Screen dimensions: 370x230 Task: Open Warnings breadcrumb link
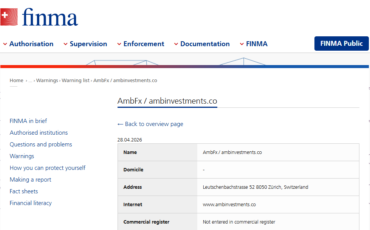[47, 81]
